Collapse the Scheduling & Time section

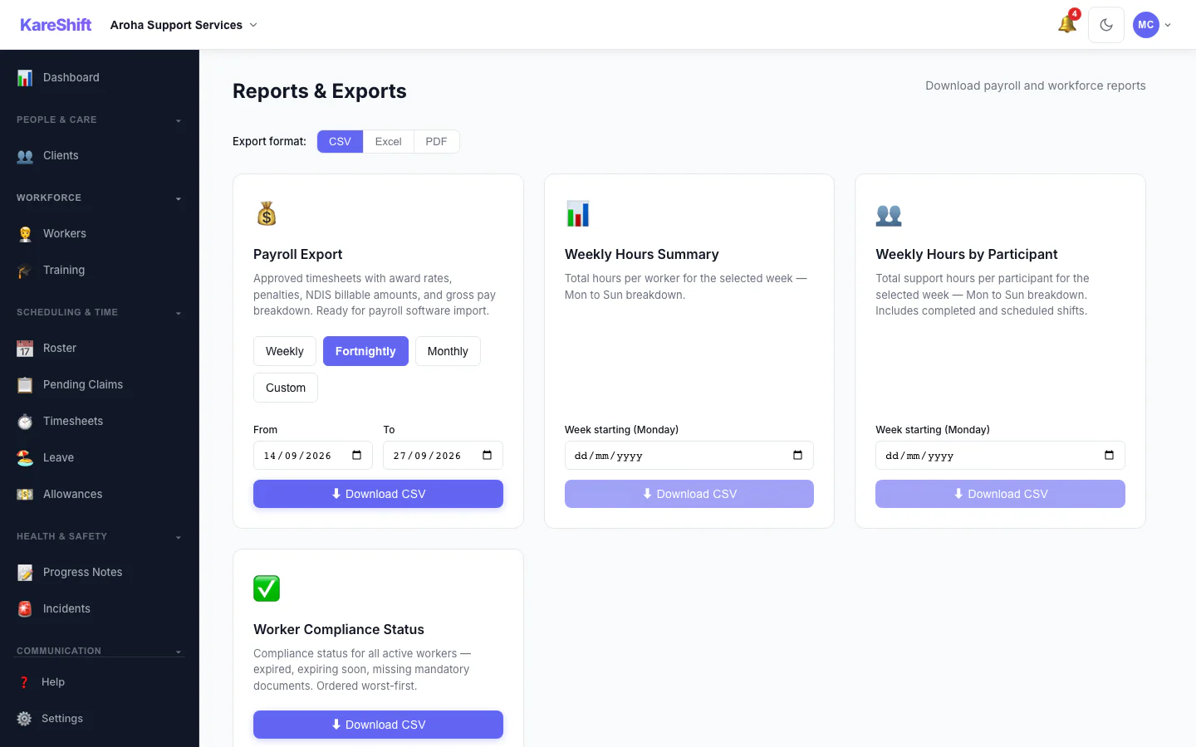100,312
